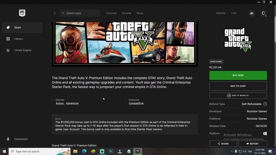Switch to the News tab
This screenshot has width=276, height=155.
(x=140, y=13)
